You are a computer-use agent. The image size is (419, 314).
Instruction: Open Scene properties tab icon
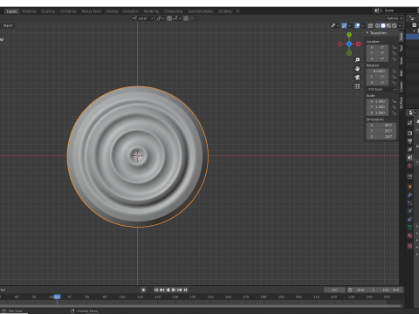pyautogui.click(x=410, y=158)
